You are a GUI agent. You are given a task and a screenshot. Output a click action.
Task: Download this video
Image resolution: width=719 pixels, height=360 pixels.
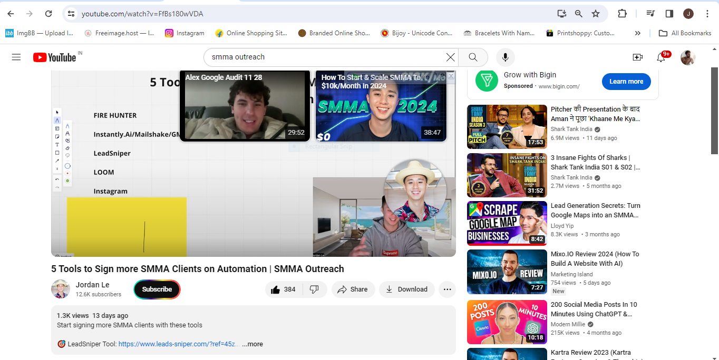tap(406, 289)
